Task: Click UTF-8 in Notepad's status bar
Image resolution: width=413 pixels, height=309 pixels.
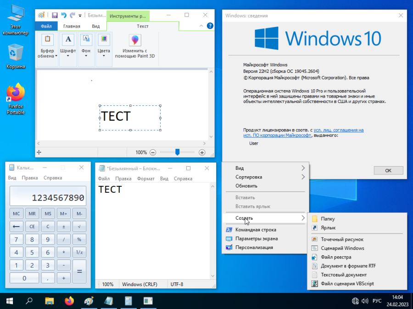Action: 177,284
